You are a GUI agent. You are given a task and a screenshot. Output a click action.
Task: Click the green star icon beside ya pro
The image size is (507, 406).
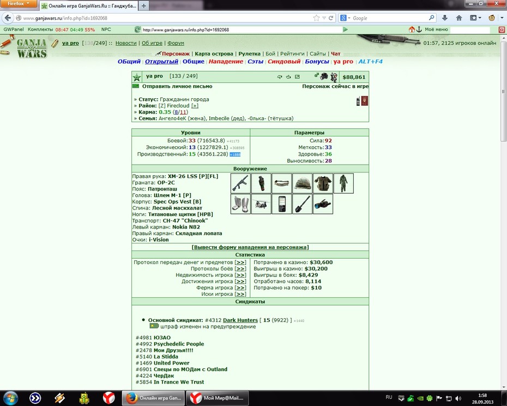coord(137,77)
